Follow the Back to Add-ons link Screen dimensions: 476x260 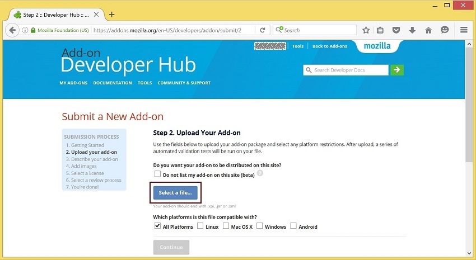tap(330, 46)
